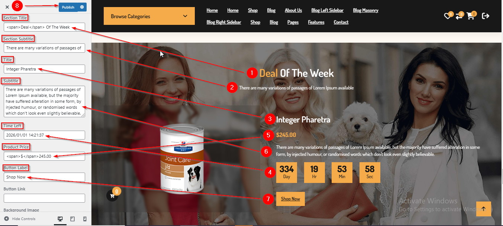Collapse the sidebar via Hide Controls
This screenshot has height=226, width=503.
click(x=20, y=219)
